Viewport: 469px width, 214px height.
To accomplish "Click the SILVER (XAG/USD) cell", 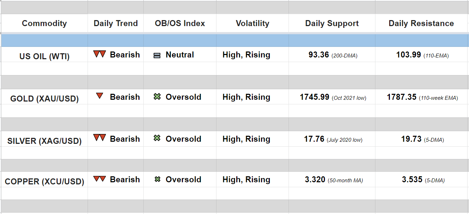I will click(x=44, y=141).
